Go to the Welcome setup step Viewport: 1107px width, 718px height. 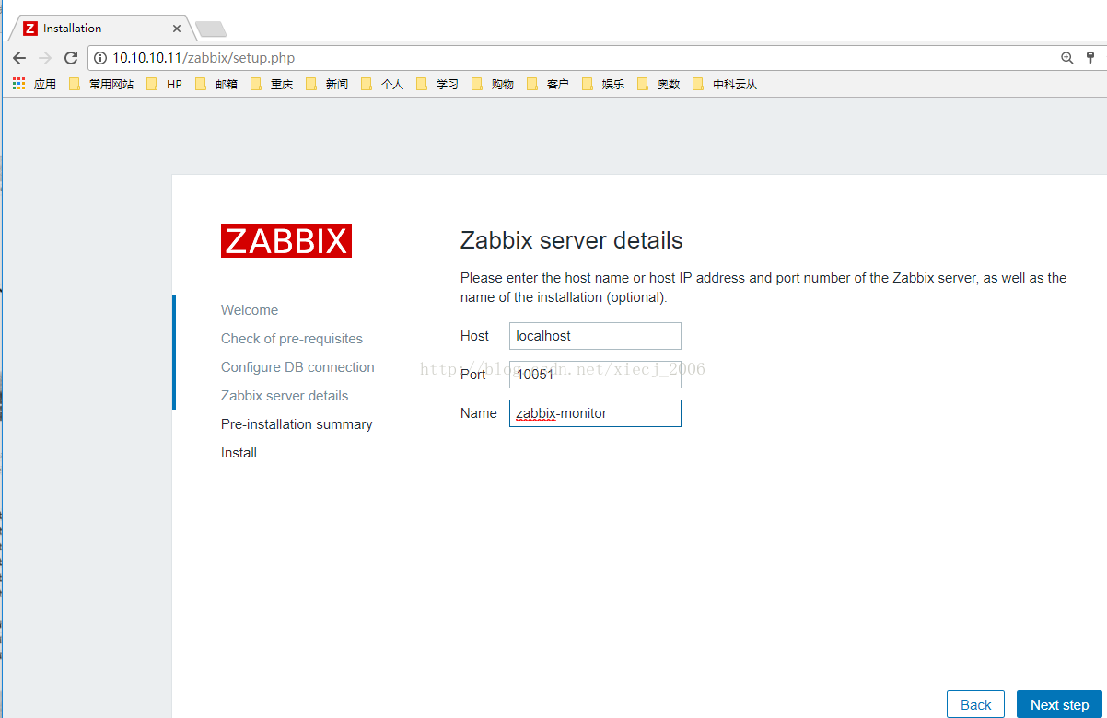coord(250,310)
